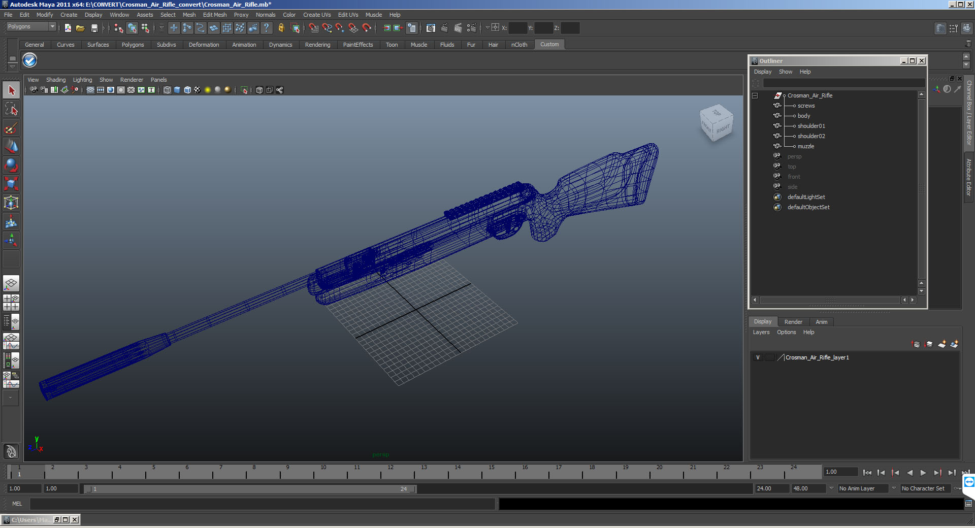Create a new empty display layer
The width and height of the screenshot is (975, 528).
click(x=941, y=344)
